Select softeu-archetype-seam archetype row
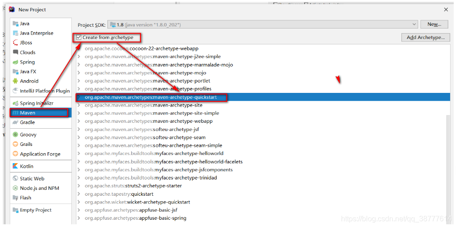Viewport: 456px width, 227px height. 261,137
